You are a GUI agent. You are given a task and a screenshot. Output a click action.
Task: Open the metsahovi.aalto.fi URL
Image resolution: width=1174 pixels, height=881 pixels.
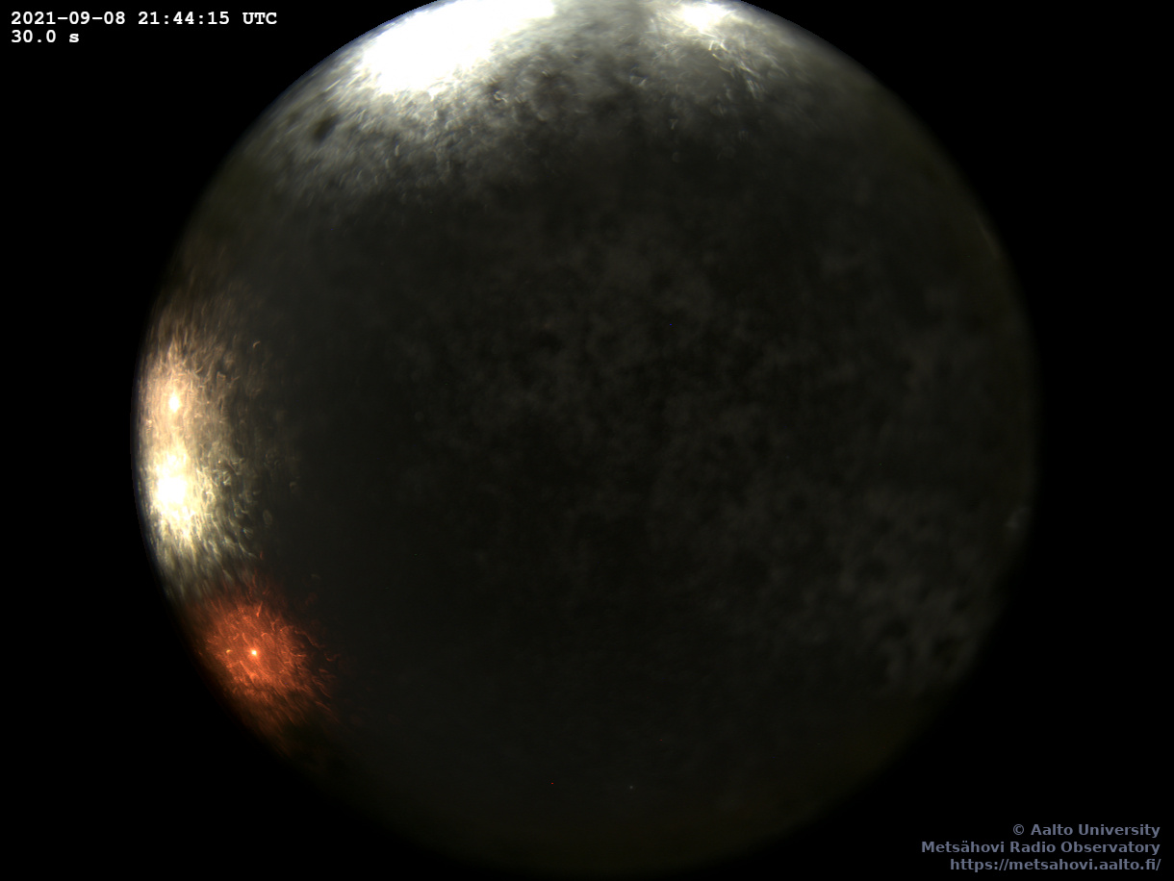point(1055,864)
